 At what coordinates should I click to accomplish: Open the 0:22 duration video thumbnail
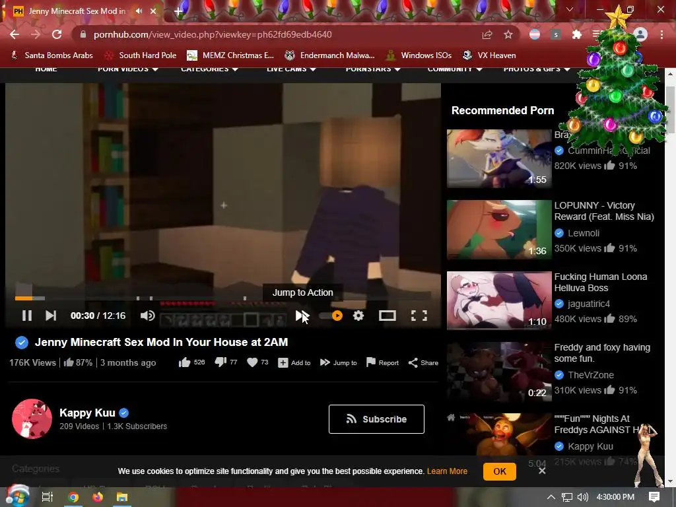pyautogui.click(x=499, y=372)
